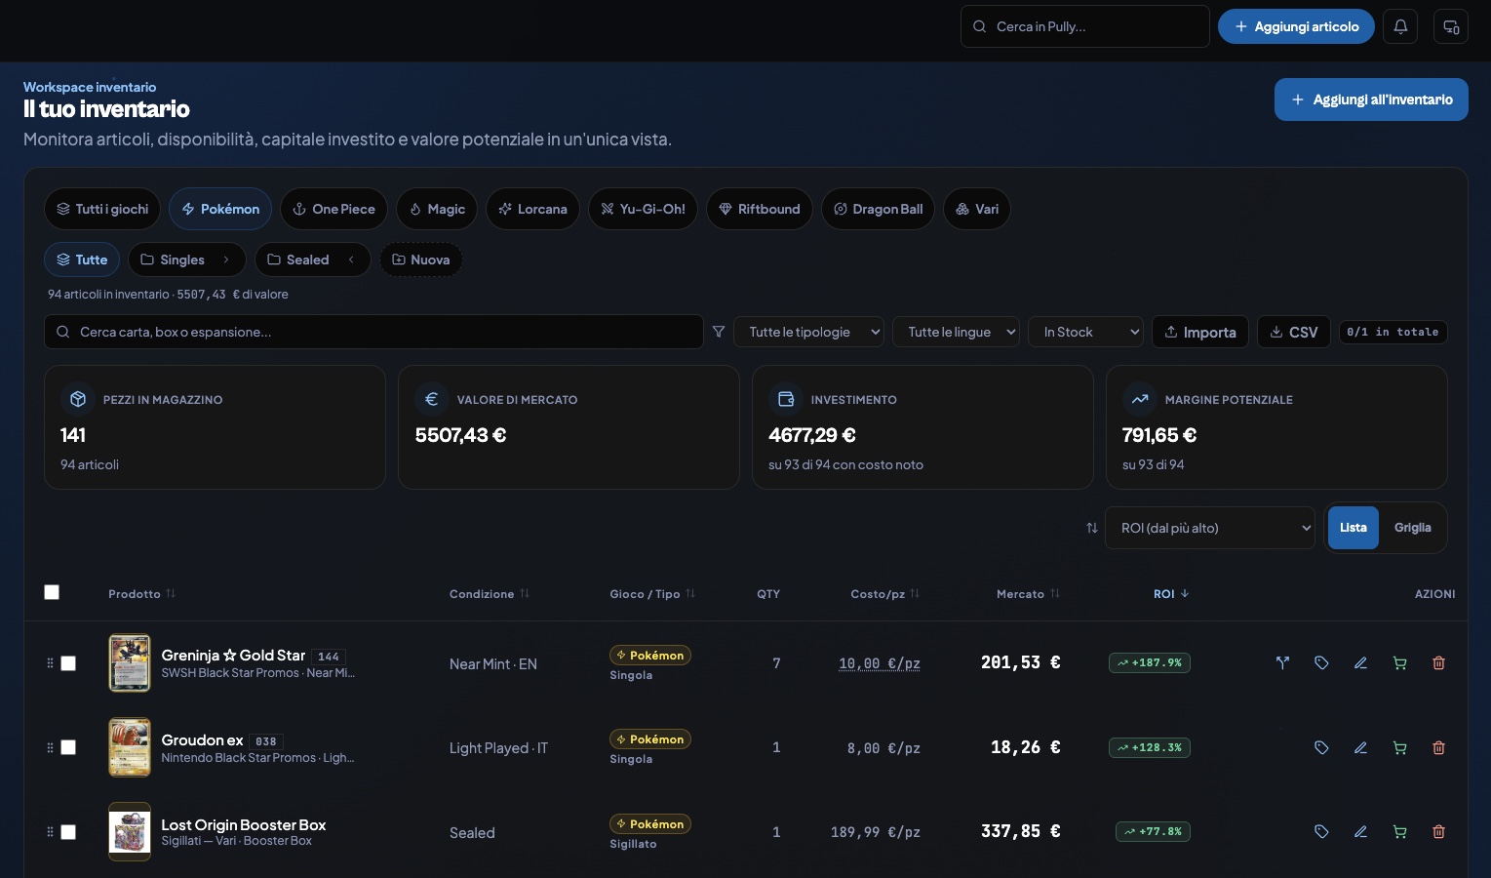The image size is (1491, 878).
Task: Click the devices icon beside the bell
Action: [1451, 26]
